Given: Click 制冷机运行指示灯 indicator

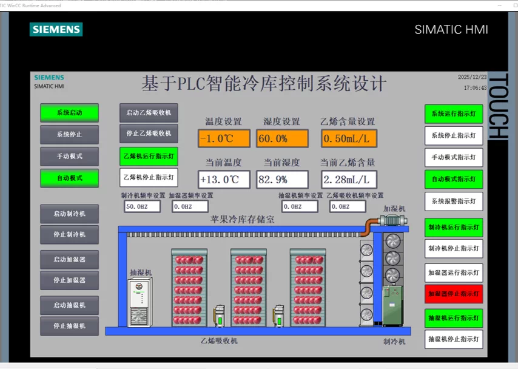Looking at the screenshot, I should (454, 228).
